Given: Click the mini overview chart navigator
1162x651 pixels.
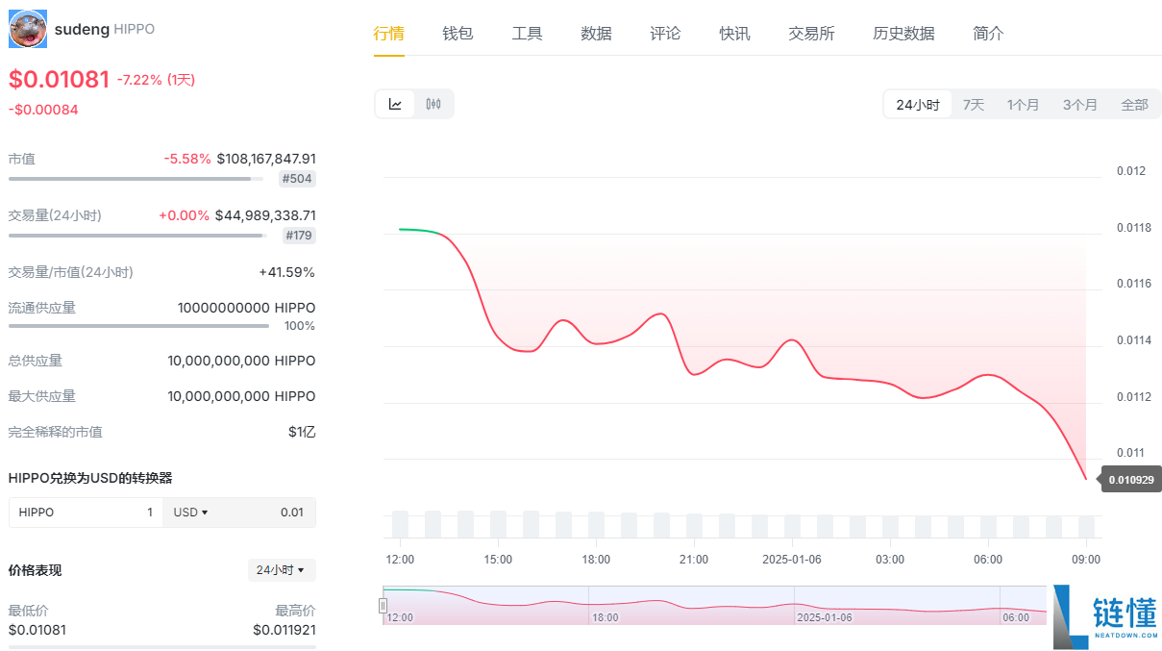Looking at the screenshot, I should [714, 605].
